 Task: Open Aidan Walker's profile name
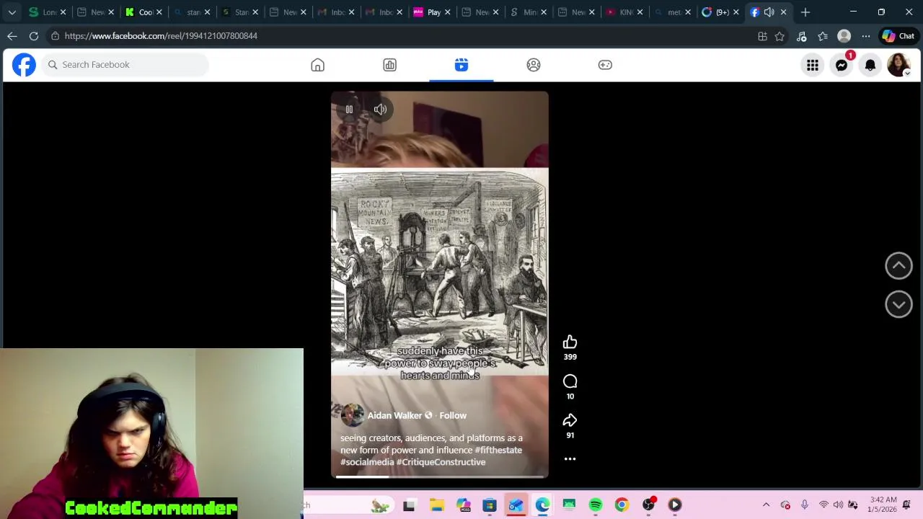394,416
